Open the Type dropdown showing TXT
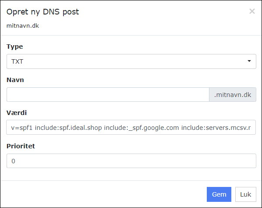Screen dimensions: 262x208 click(x=131, y=61)
